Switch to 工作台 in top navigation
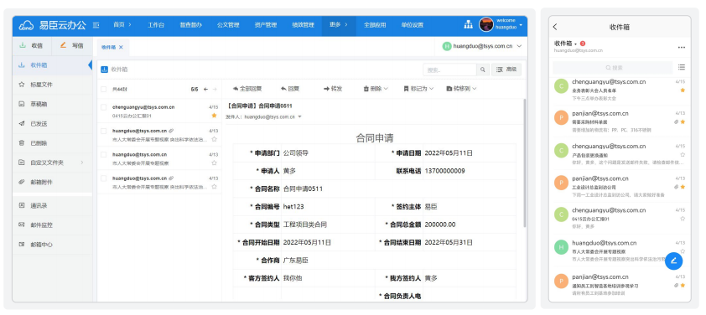 point(156,25)
